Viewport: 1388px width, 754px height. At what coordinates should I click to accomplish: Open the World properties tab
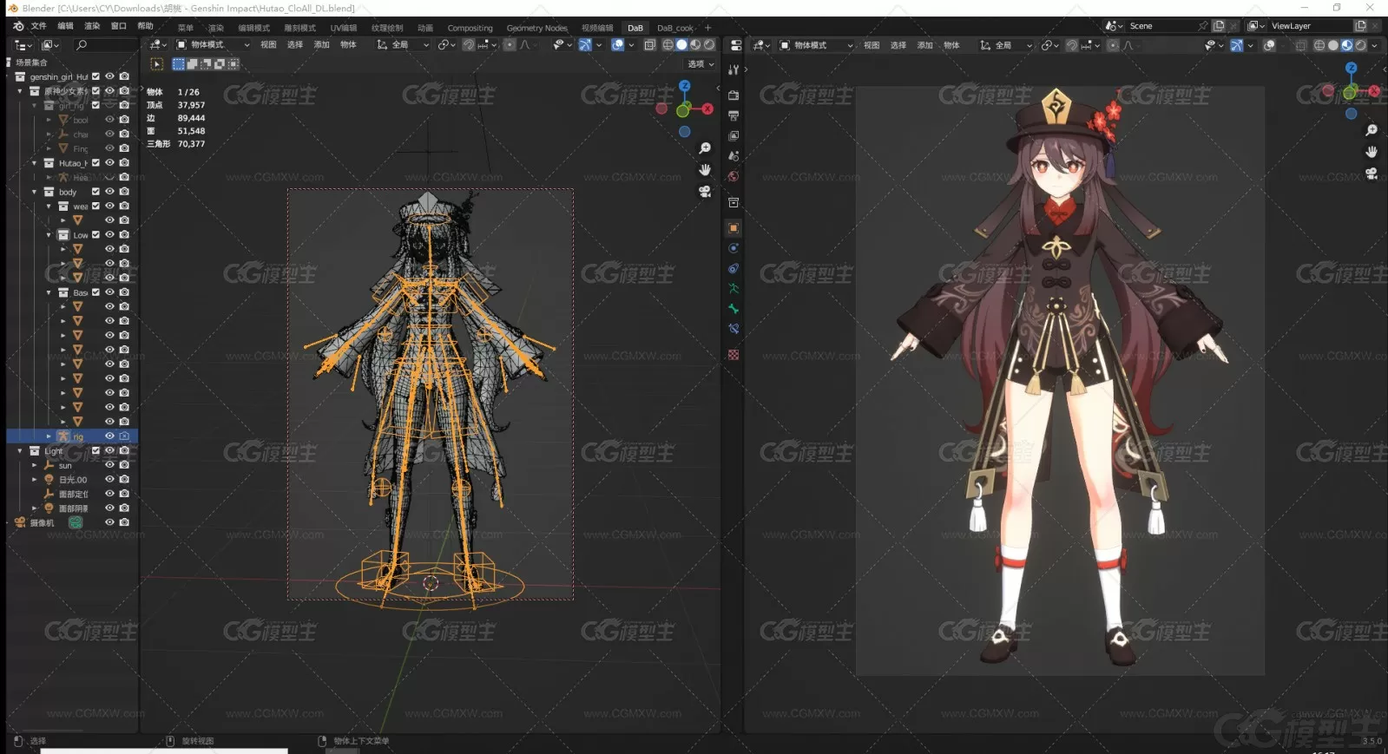click(733, 176)
